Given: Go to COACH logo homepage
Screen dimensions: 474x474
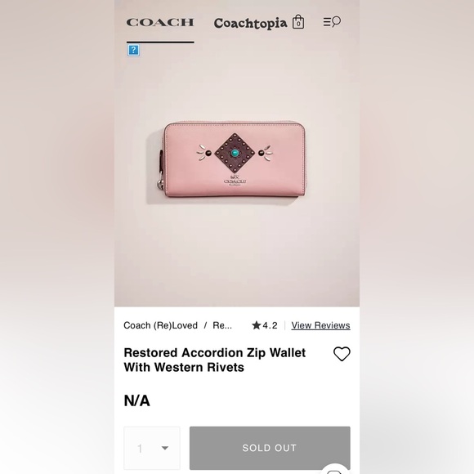Looking at the screenshot, I should [160, 22].
